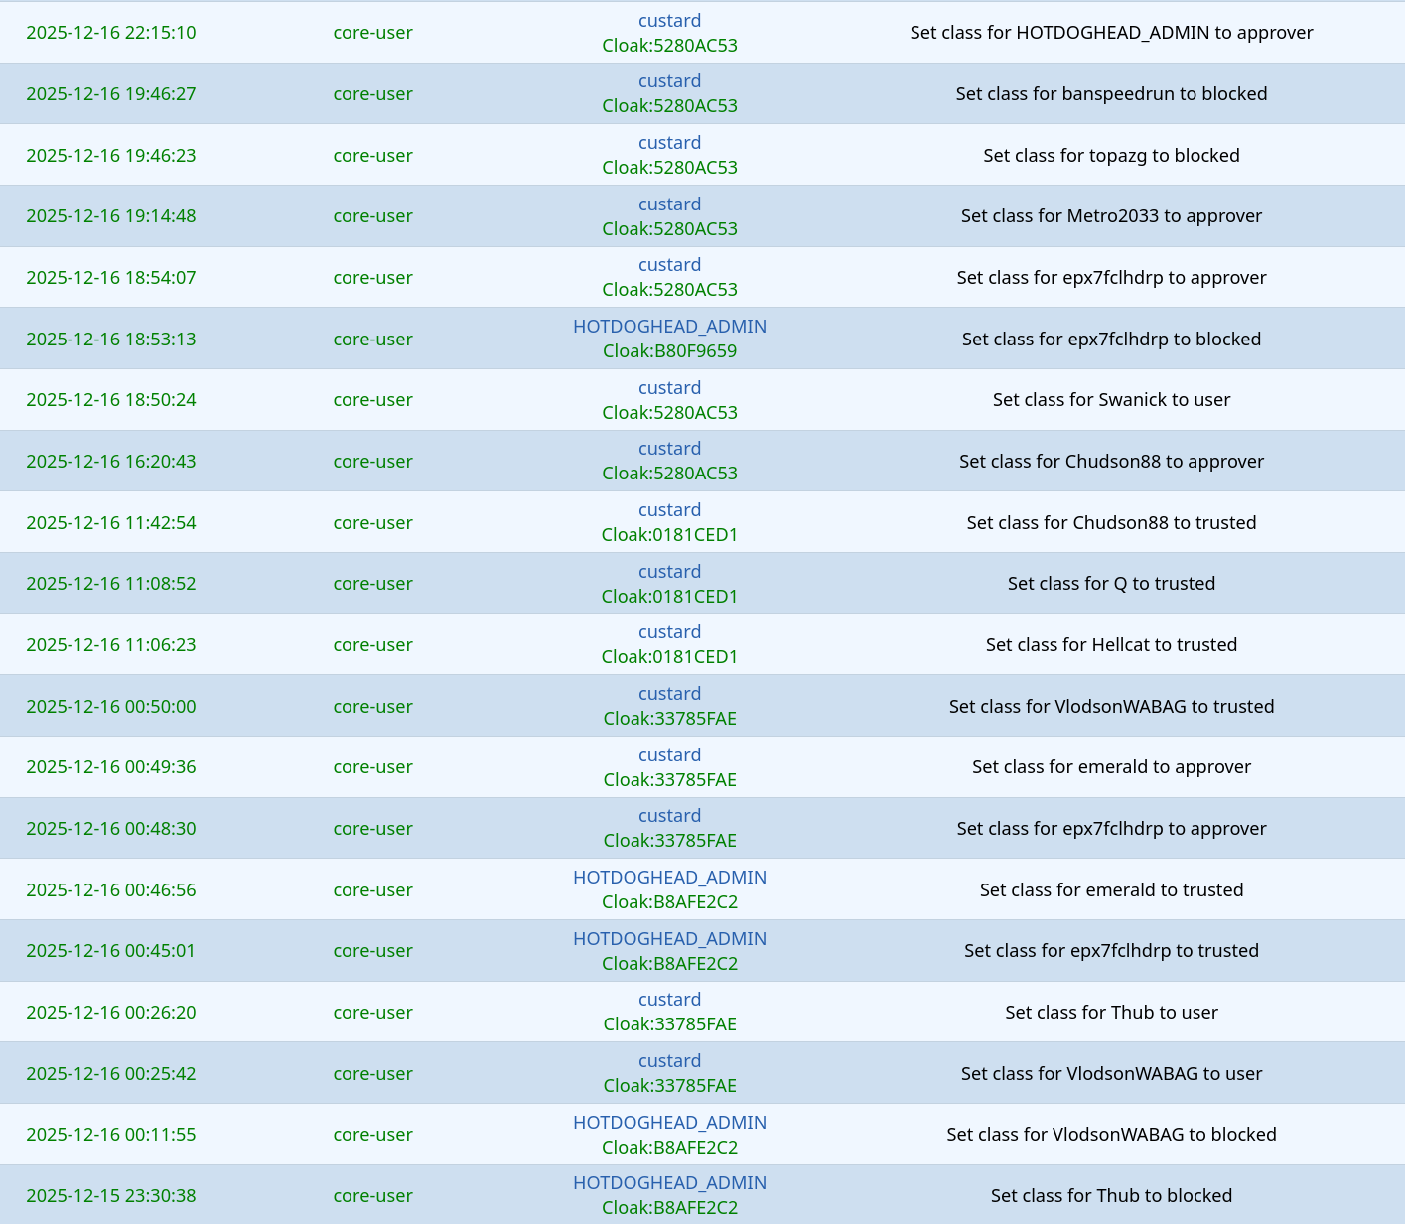This screenshot has height=1224, width=1406.
Task: Select 'Set class for topazg to blocked'
Action: click(1111, 156)
